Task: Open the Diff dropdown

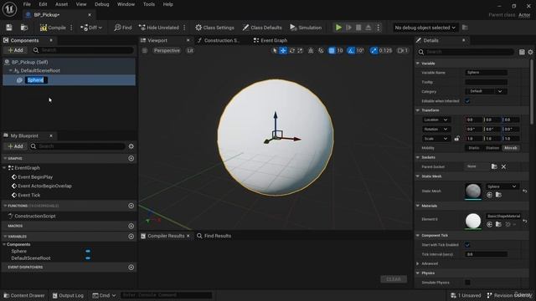Action: 91,28
